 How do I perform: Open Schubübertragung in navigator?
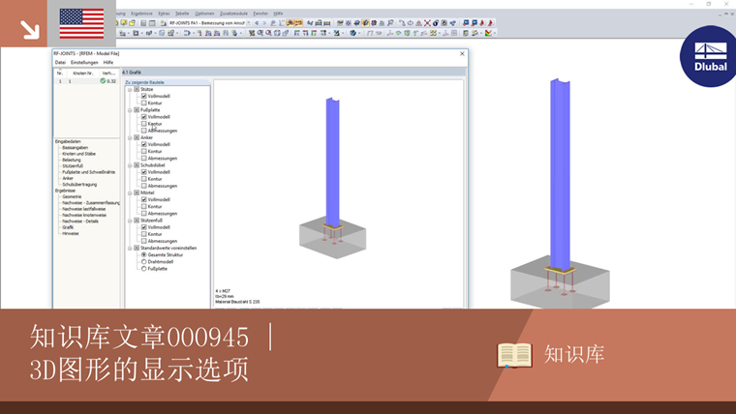[79, 184]
